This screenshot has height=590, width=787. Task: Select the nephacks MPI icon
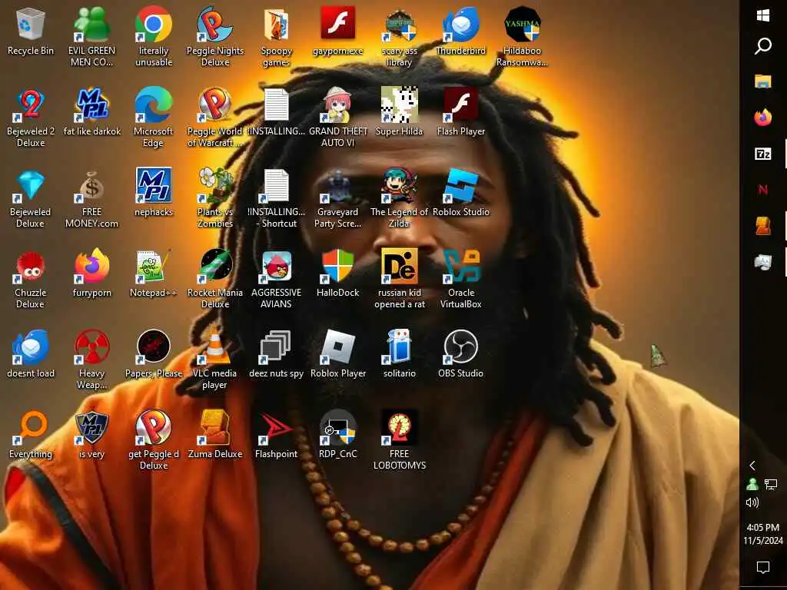pyautogui.click(x=154, y=186)
